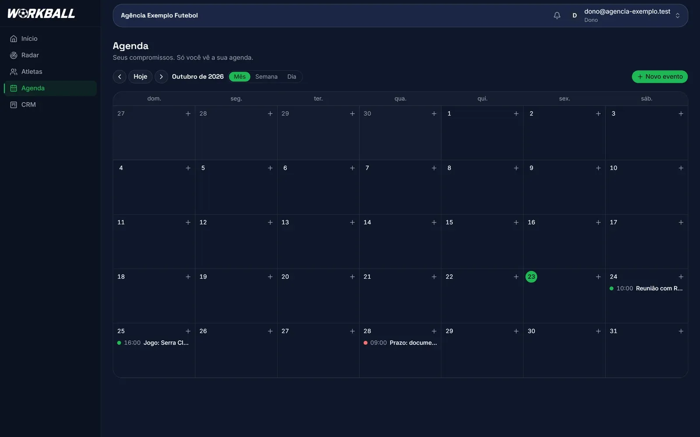Add an event on October 24
700x437 pixels.
tap(681, 277)
